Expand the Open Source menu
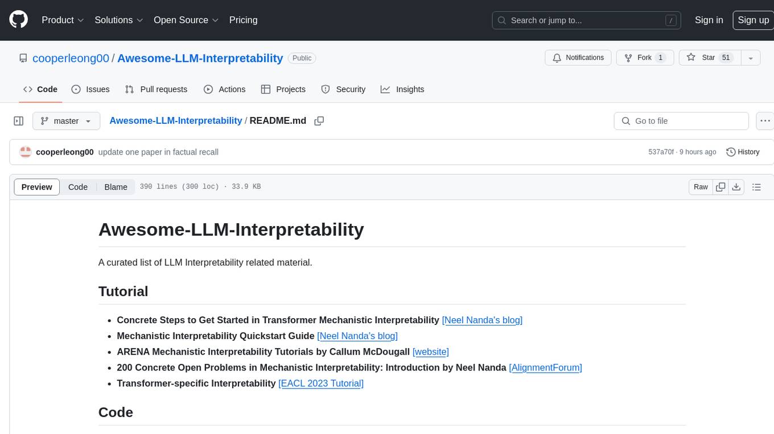The image size is (774, 434). coord(186,20)
